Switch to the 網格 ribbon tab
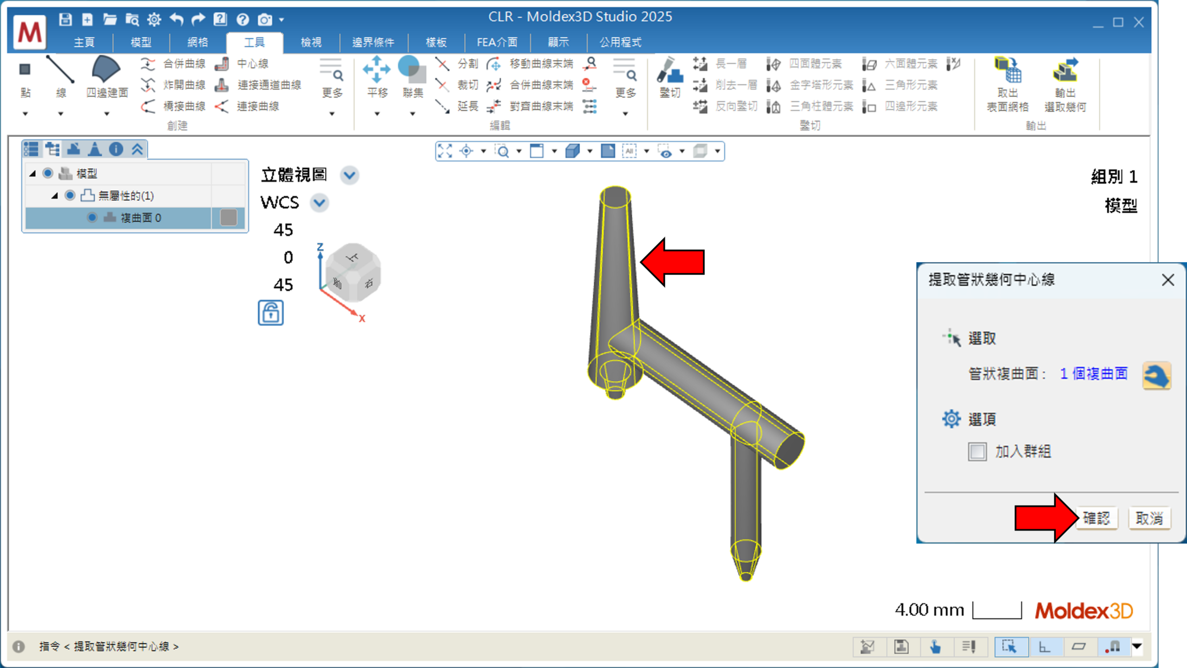The height and width of the screenshot is (668, 1187). point(198,43)
